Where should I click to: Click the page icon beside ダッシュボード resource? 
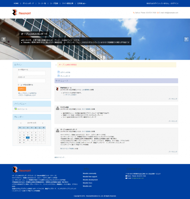59,76
